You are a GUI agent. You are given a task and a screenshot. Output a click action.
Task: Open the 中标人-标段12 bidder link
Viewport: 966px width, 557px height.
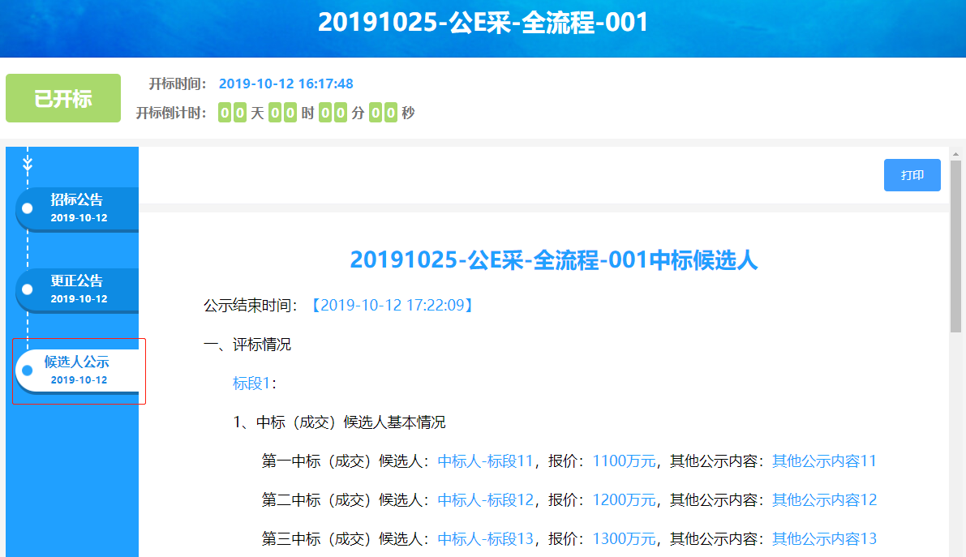pos(485,500)
